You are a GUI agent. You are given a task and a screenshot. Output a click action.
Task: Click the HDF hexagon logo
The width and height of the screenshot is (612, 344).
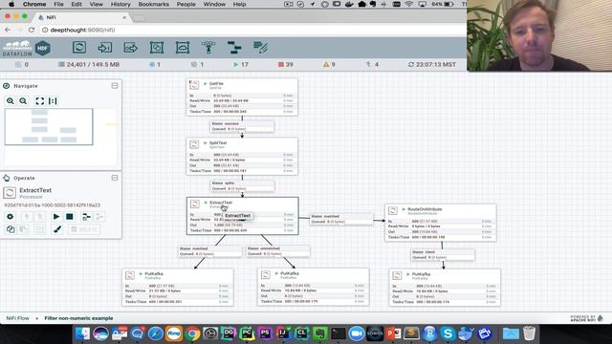[x=42, y=49]
